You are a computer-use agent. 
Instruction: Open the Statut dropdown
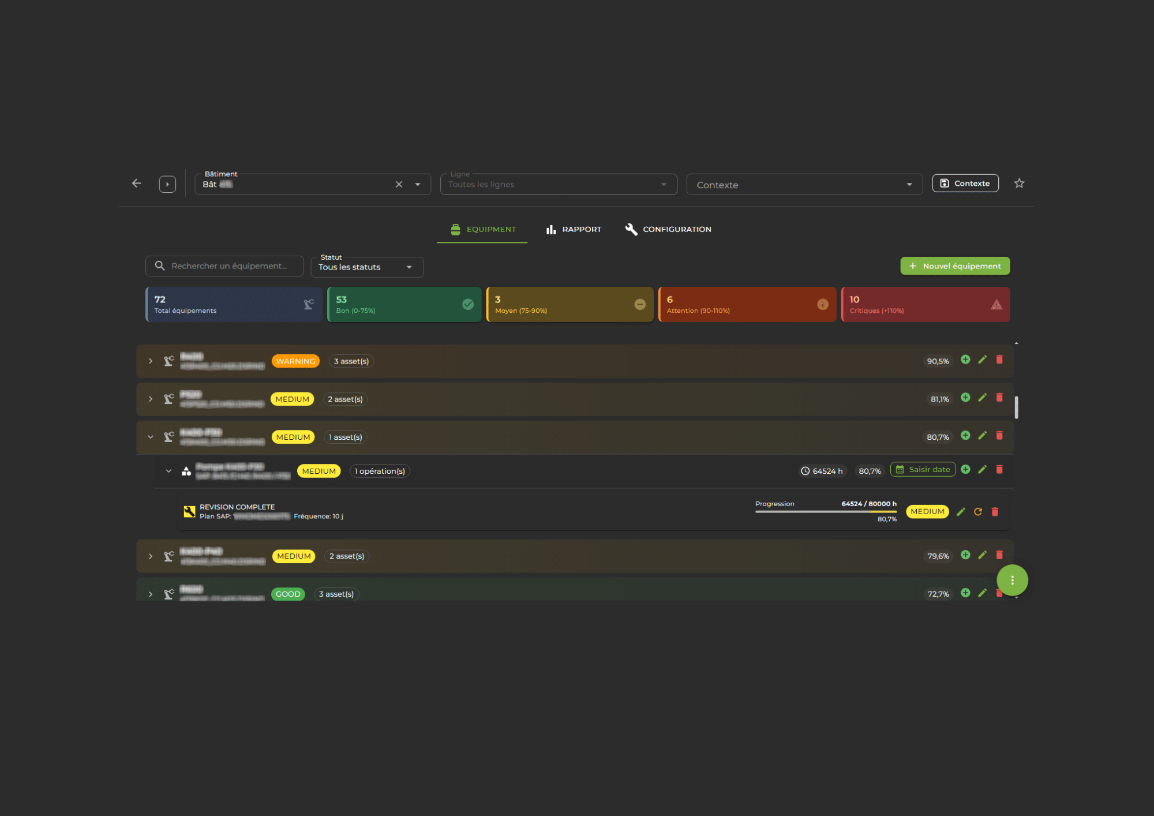pyautogui.click(x=367, y=267)
